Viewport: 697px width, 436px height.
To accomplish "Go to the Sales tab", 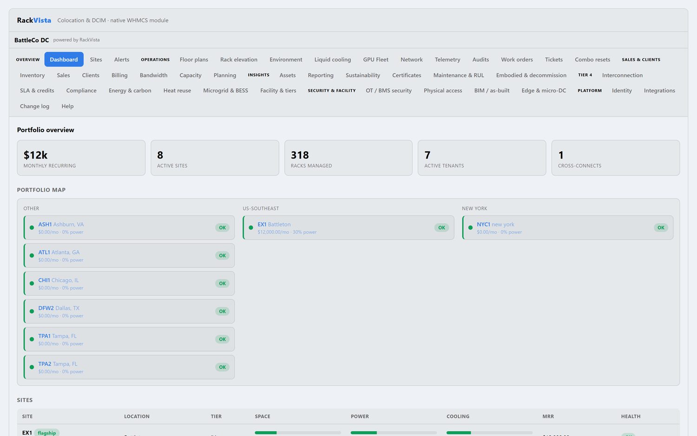I will point(63,75).
